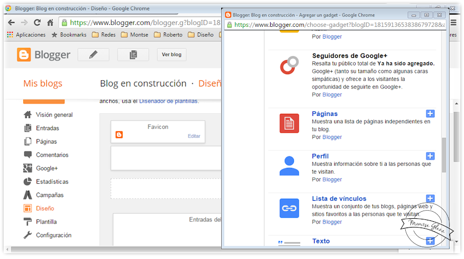The height and width of the screenshot is (259, 464).
Task: Click the Blogger author link under Páginas gadget
Action: (332, 137)
